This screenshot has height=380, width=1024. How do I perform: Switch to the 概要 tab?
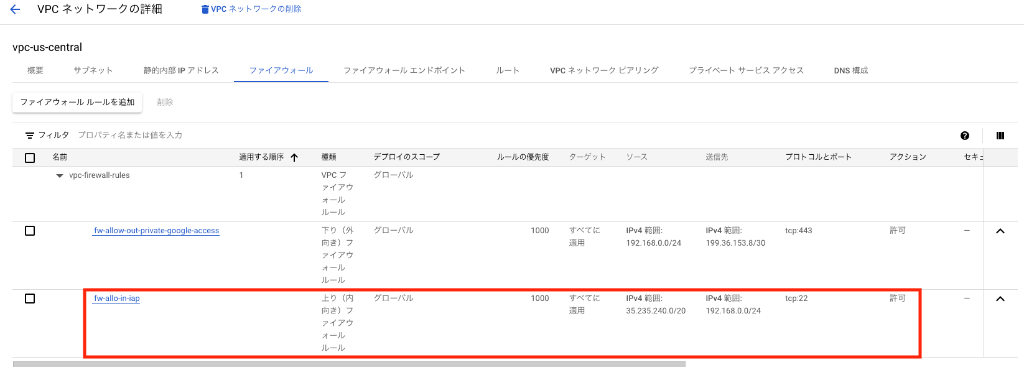pos(35,70)
